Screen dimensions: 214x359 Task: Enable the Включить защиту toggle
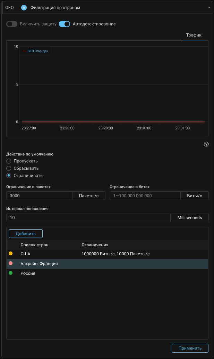12,24
